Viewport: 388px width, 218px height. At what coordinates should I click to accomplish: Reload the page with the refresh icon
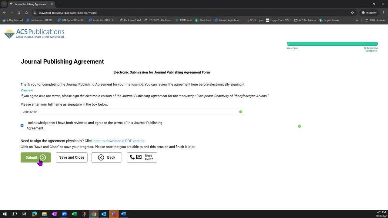pos(19,13)
